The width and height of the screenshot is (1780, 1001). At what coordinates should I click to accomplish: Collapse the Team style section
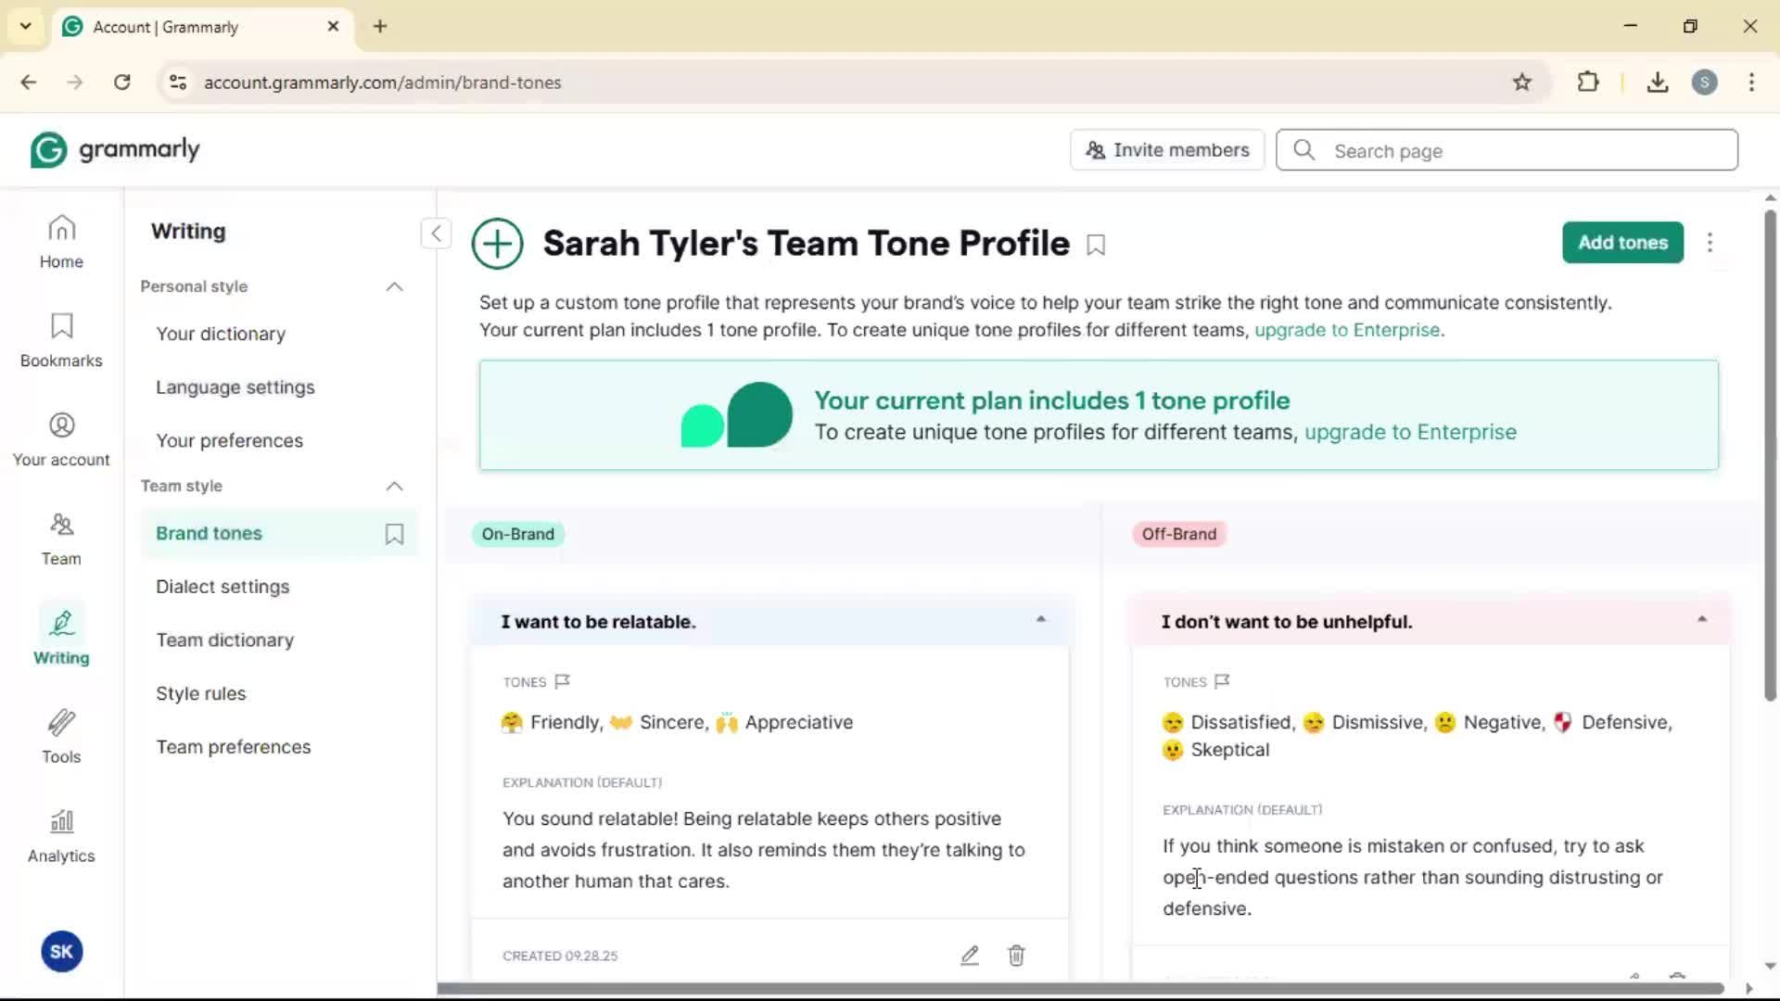pyautogui.click(x=394, y=486)
